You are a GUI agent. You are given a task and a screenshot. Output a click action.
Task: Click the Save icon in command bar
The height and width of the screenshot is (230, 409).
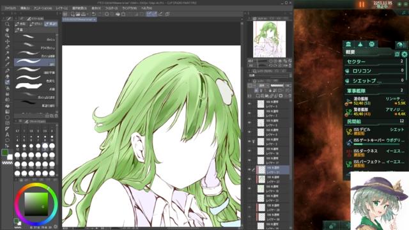(x=84, y=14)
